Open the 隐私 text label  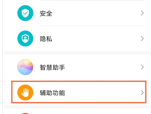[46, 39]
